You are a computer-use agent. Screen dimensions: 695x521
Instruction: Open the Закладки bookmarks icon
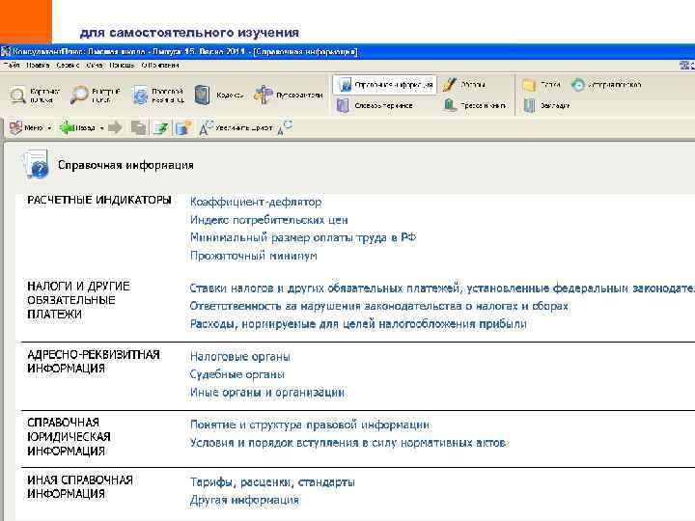click(x=529, y=105)
